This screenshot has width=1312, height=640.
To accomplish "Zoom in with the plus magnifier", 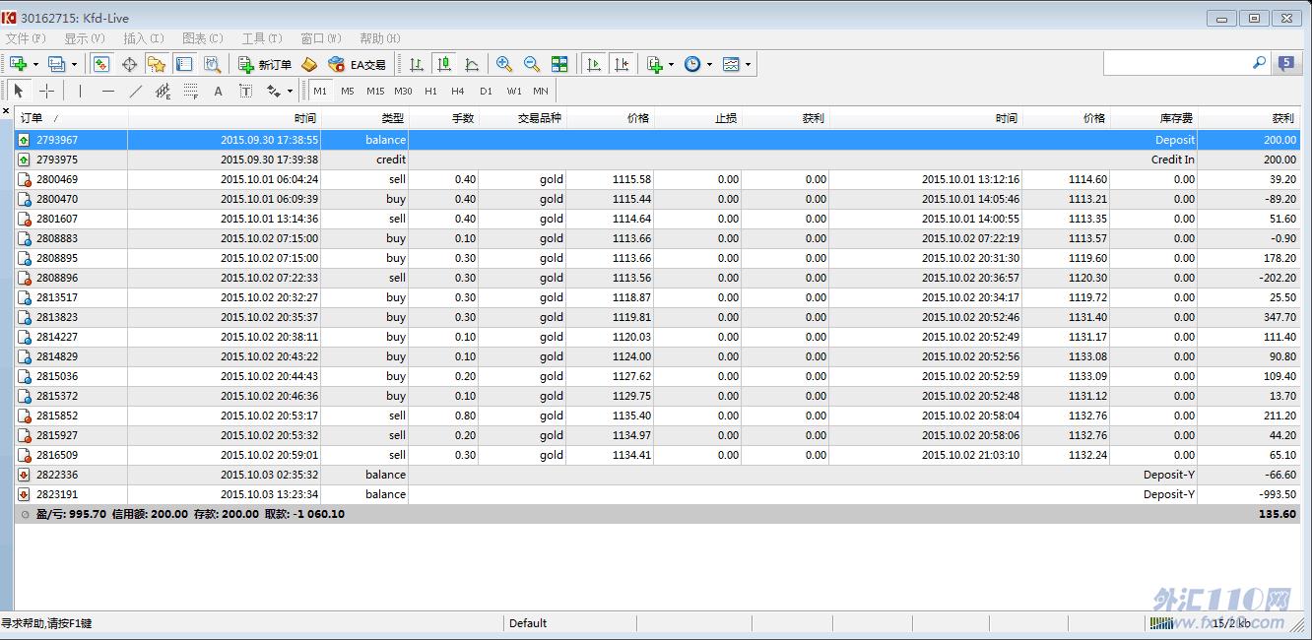I will point(504,64).
